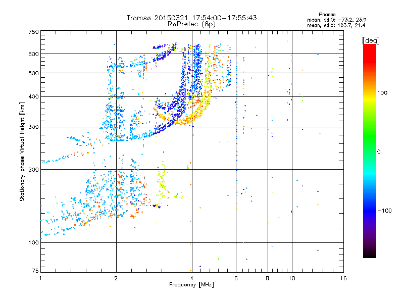Click the "mean, sd,X: 103.7, 21.4" line
Image resolution: width=404 pixels, height=303 pixels.
[x=336, y=25]
